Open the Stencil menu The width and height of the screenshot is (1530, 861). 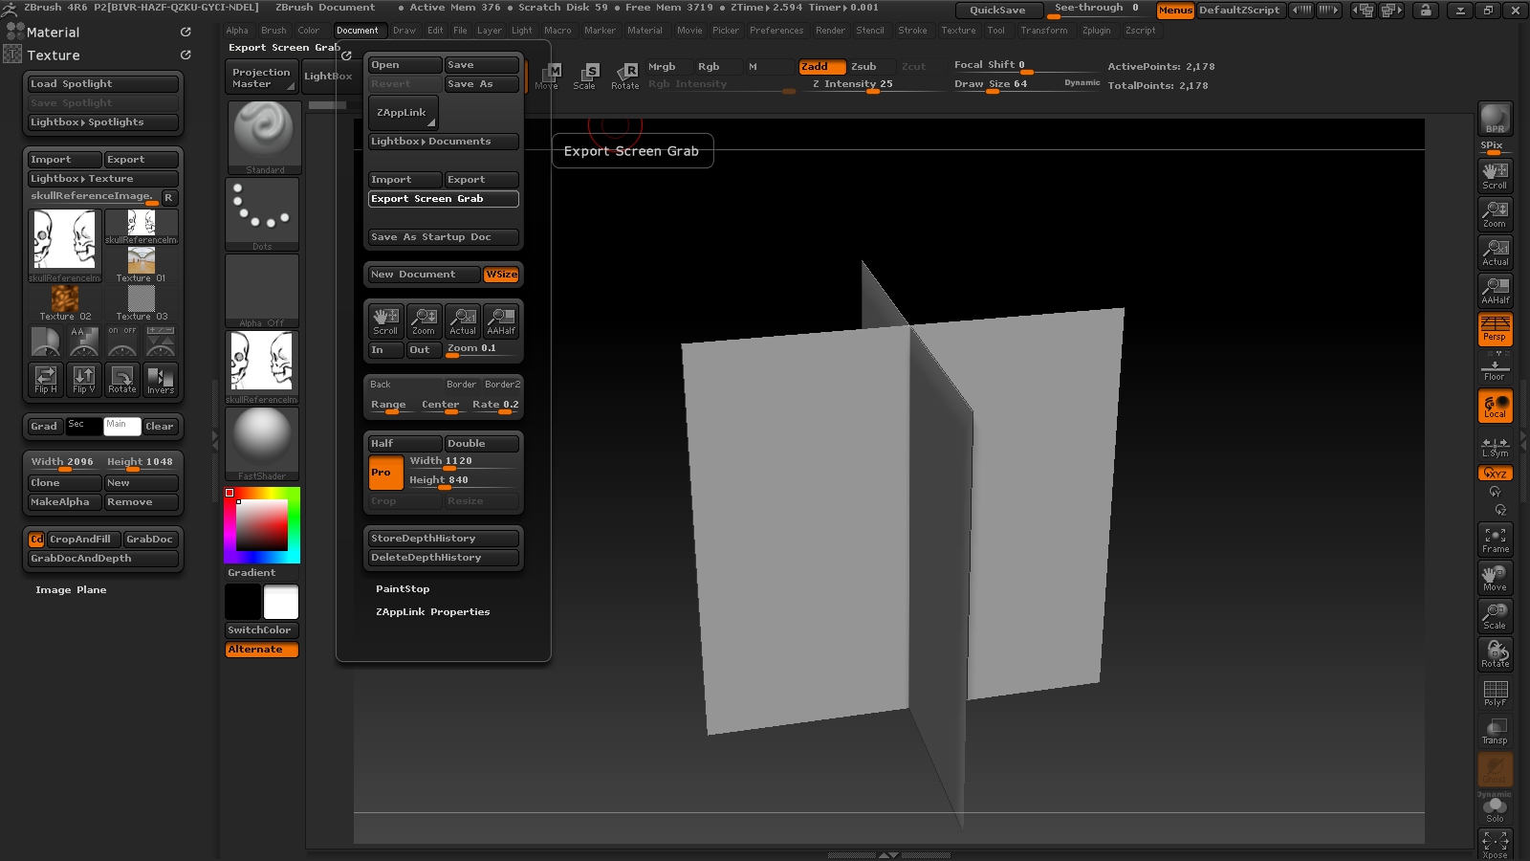pyautogui.click(x=870, y=31)
